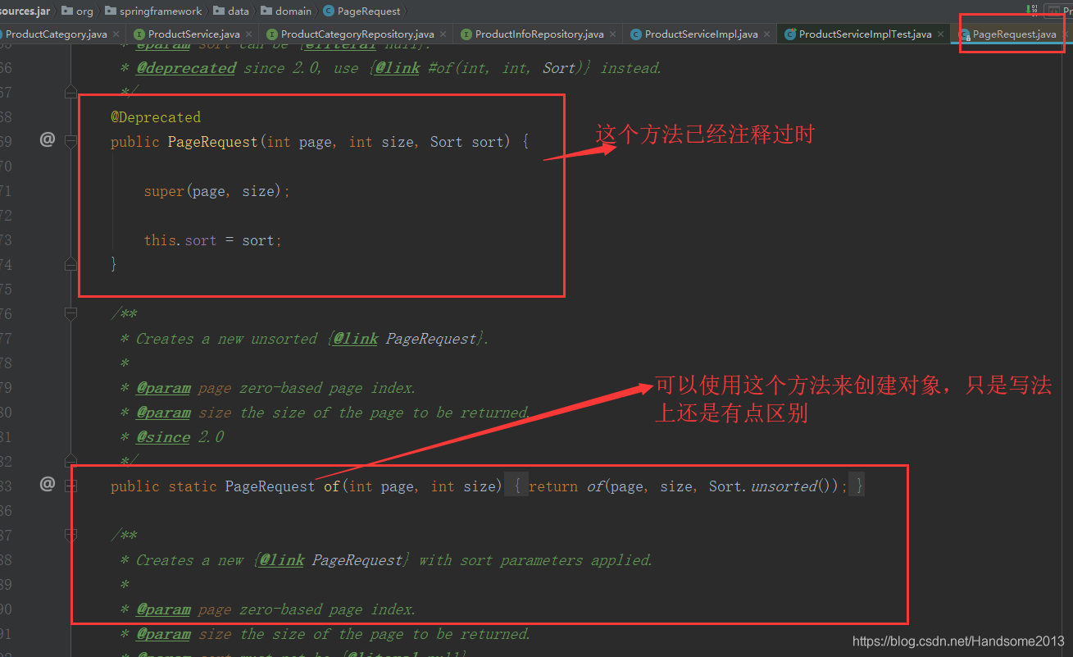Close the ProductService.java tab
The height and width of the screenshot is (657, 1073).
click(x=249, y=34)
